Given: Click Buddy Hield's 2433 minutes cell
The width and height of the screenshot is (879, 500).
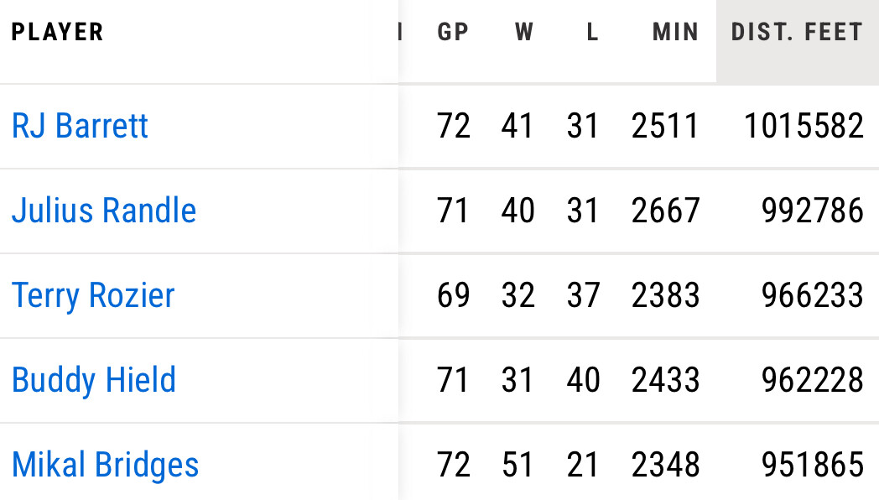Looking at the screenshot, I should (x=665, y=380).
